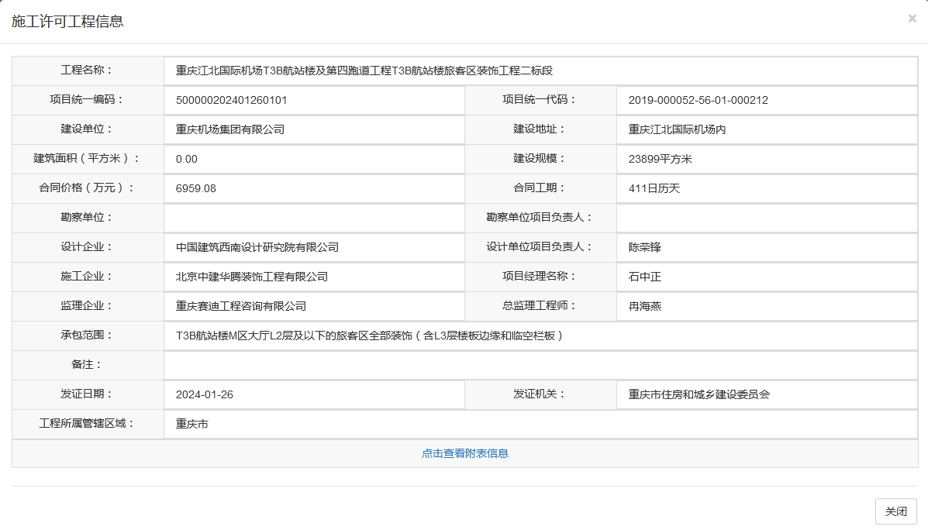Select design firm 中国建筑西南设计研究院有限公司
Viewport: 928px width, 530px height.
pos(257,247)
